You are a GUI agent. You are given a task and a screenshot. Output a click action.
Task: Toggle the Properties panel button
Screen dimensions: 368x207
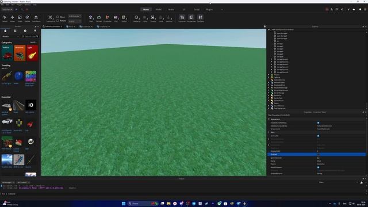click(x=191, y=18)
